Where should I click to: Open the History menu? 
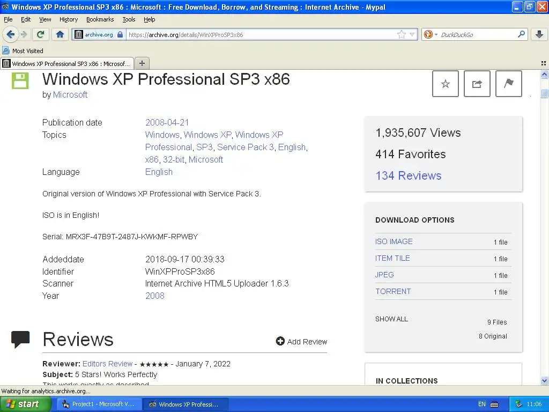tap(68, 19)
